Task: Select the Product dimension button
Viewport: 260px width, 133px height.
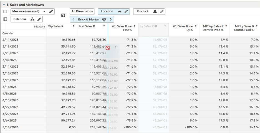Action: 142,11
